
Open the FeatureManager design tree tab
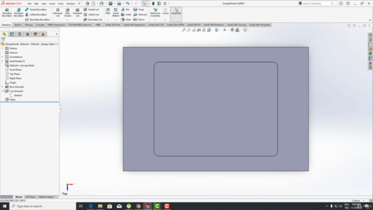tap(4, 34)
